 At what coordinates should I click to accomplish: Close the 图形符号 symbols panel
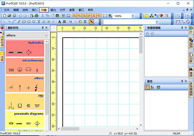[46, 28]
